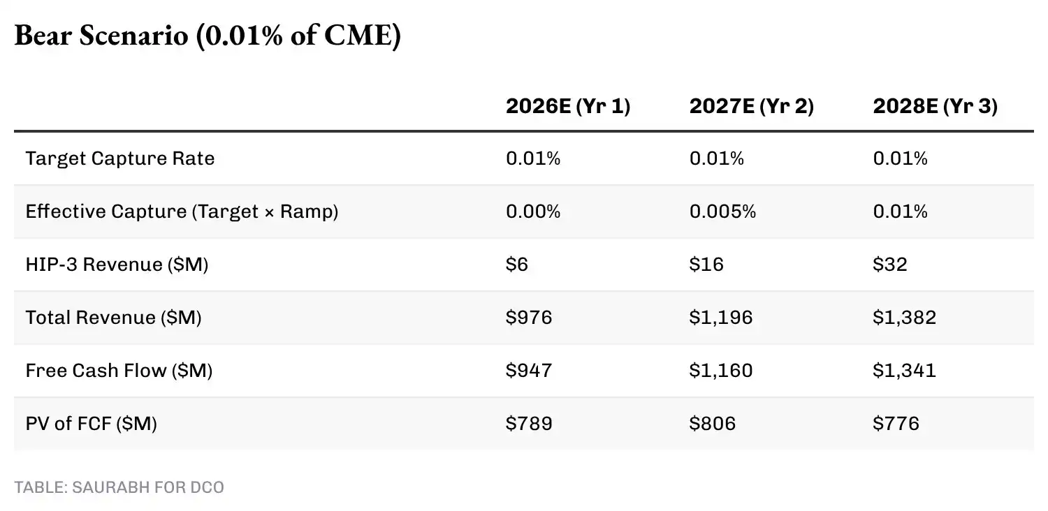Select the '2027E (Yr 2)' column header
Image resolution: width=1048 pixels, height=511 pixels.
[x=751, y=106]
